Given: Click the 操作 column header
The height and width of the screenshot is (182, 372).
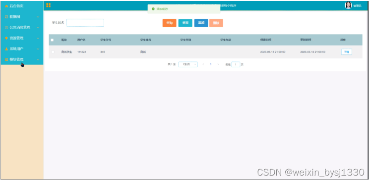Looking at the screenshot, I should click(x=343, y=40).
